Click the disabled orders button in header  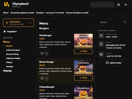point(102,5)
